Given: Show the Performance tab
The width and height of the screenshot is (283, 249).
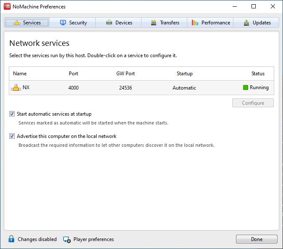Looking at the screenshot, I should point(210,23).
